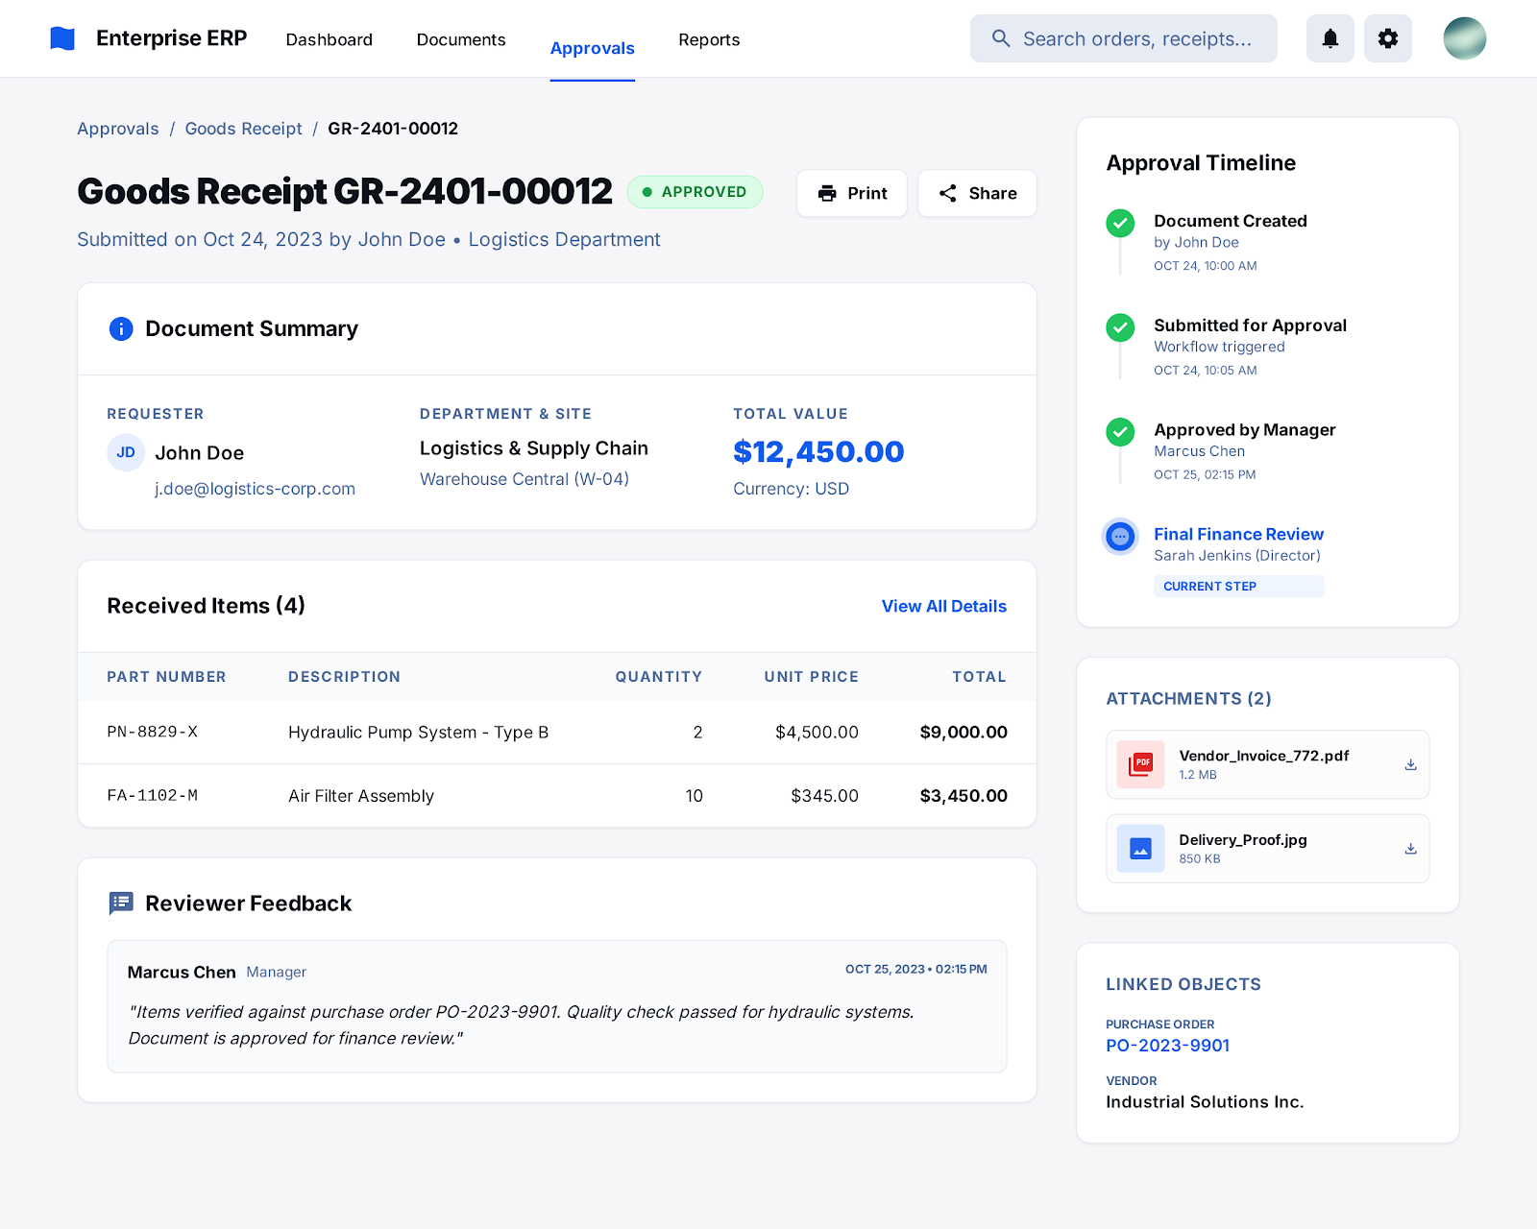Open settings via the gear icon
Image resolution: width=1537 pixels, height=1229 pixels.
(1387, 38)
